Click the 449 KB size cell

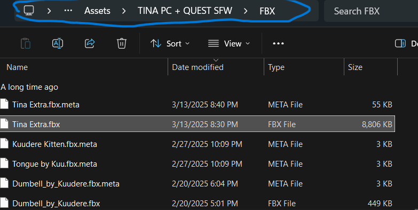click(380, 204)
